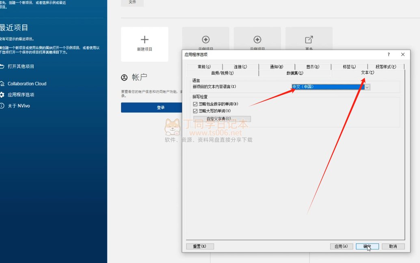
Task: Open the 数据集 tab
Action: [x=294, y=73]
